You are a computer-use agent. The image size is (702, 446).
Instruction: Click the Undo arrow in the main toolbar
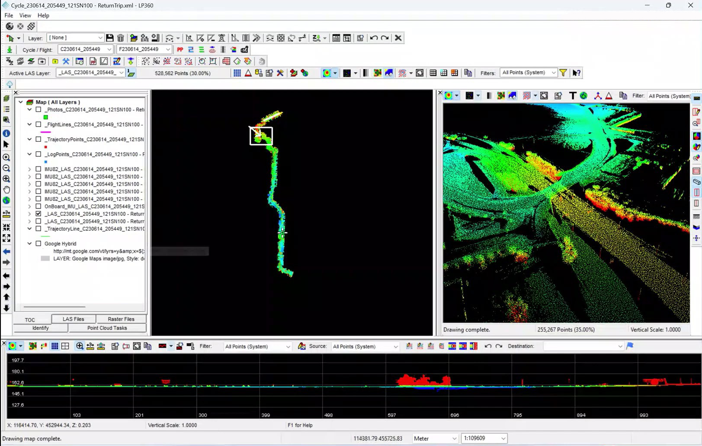click(374, 38)
